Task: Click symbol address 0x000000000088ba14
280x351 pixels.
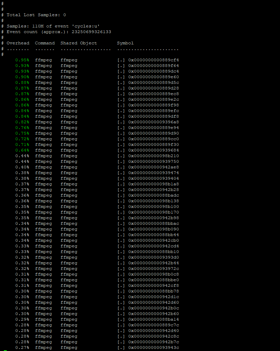Action: (154, 319)
